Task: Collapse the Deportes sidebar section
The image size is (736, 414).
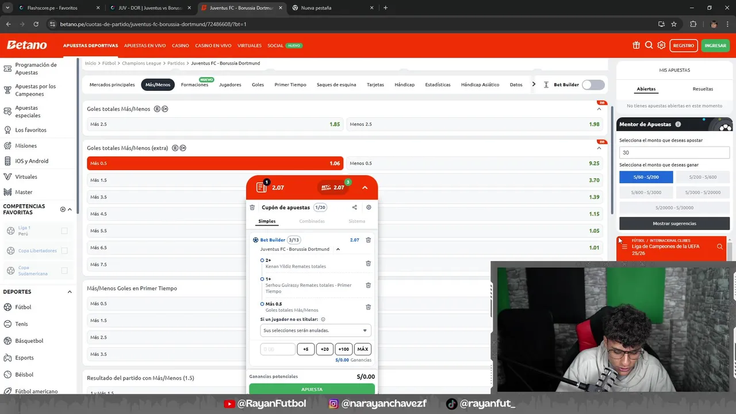Action: coord(70,292)
